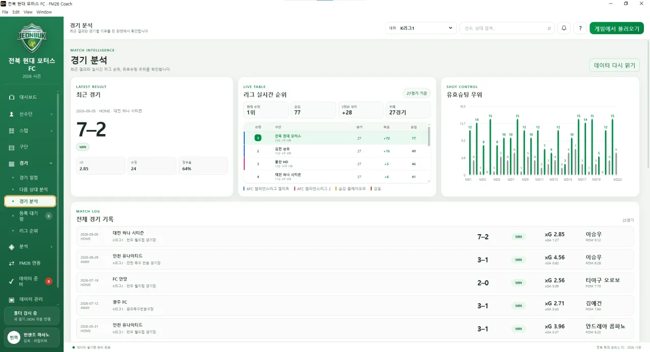
Task: Open the FC 안양 match row
Action: [355, 282]
